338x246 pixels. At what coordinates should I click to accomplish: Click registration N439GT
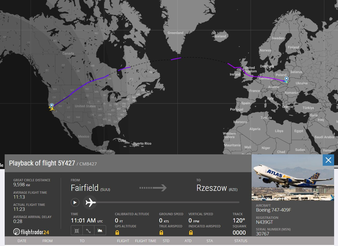coord(264,222)
